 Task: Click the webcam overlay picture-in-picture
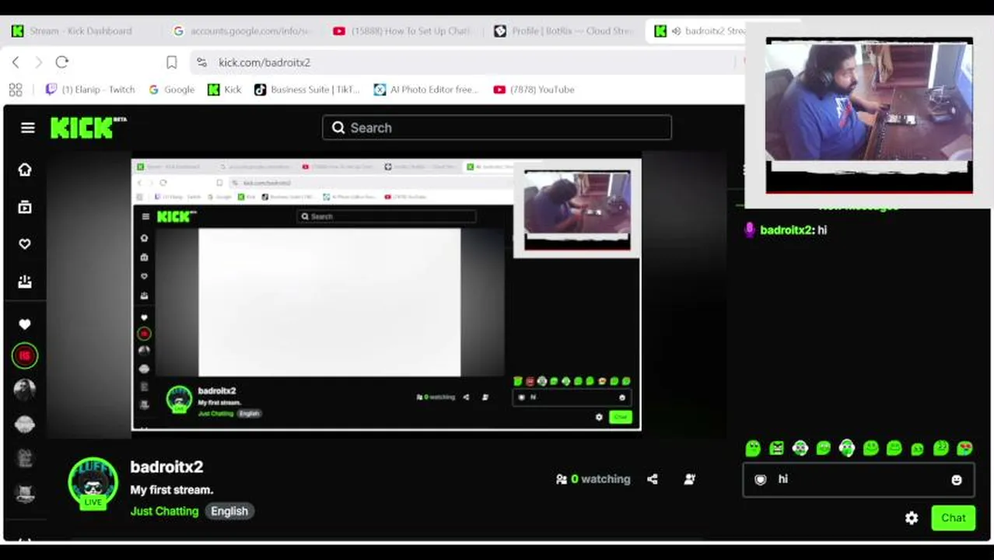(869, 115)
